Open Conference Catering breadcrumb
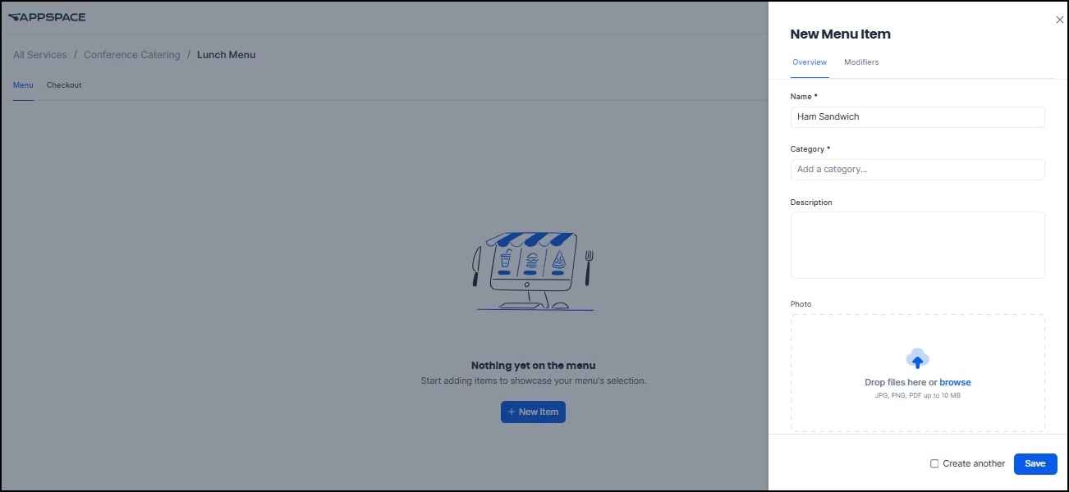 pos(132,55)
